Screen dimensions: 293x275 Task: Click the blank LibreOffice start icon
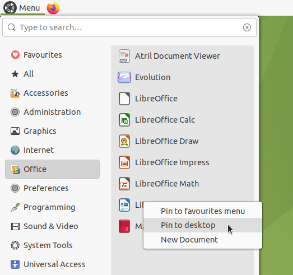point(124,99)
